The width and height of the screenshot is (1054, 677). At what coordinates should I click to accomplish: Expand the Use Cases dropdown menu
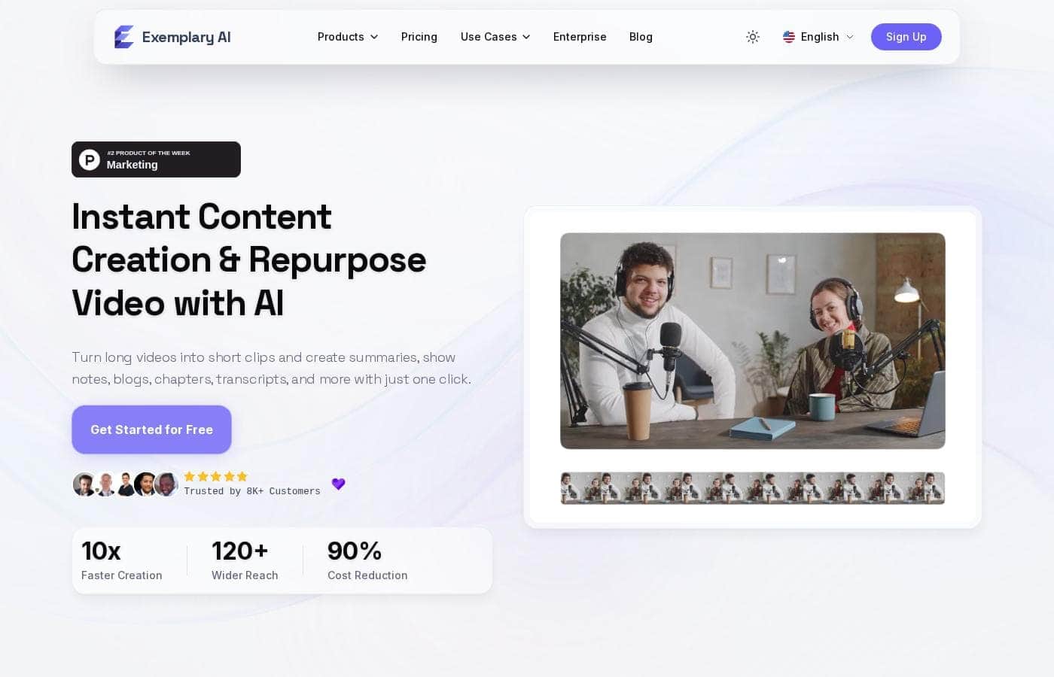[495, 37]
